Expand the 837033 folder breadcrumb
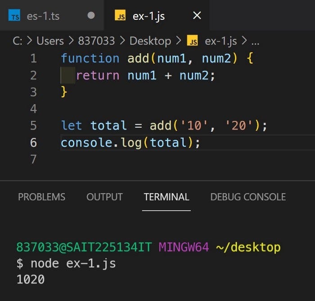 coord(97,41)
